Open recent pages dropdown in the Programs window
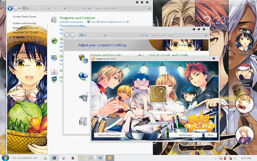This screenshot has height=161, width=257. click(20, 8)
